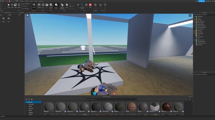This screenshot has width=215, height=120.
Task: Select ServerScriptService in Explorer
Action: point(202,27)
